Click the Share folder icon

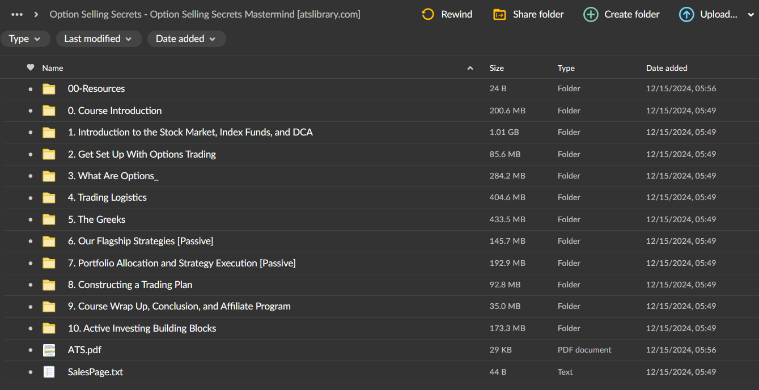click(x=499, y=14)
